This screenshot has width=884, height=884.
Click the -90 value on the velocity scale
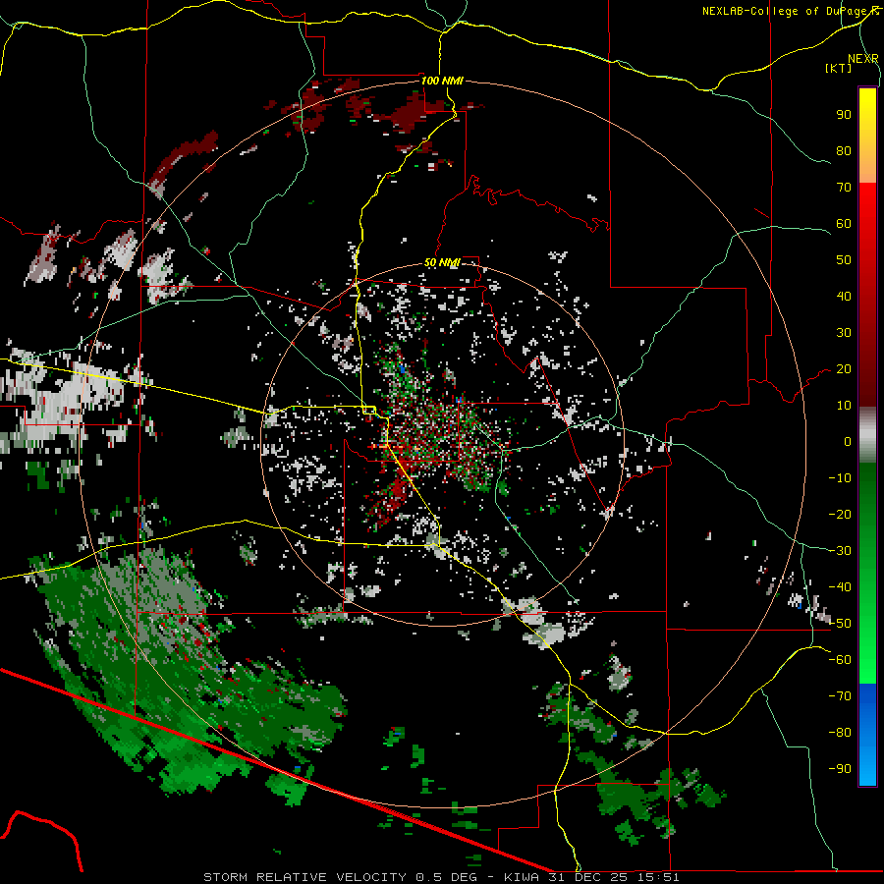click(840, 769)
